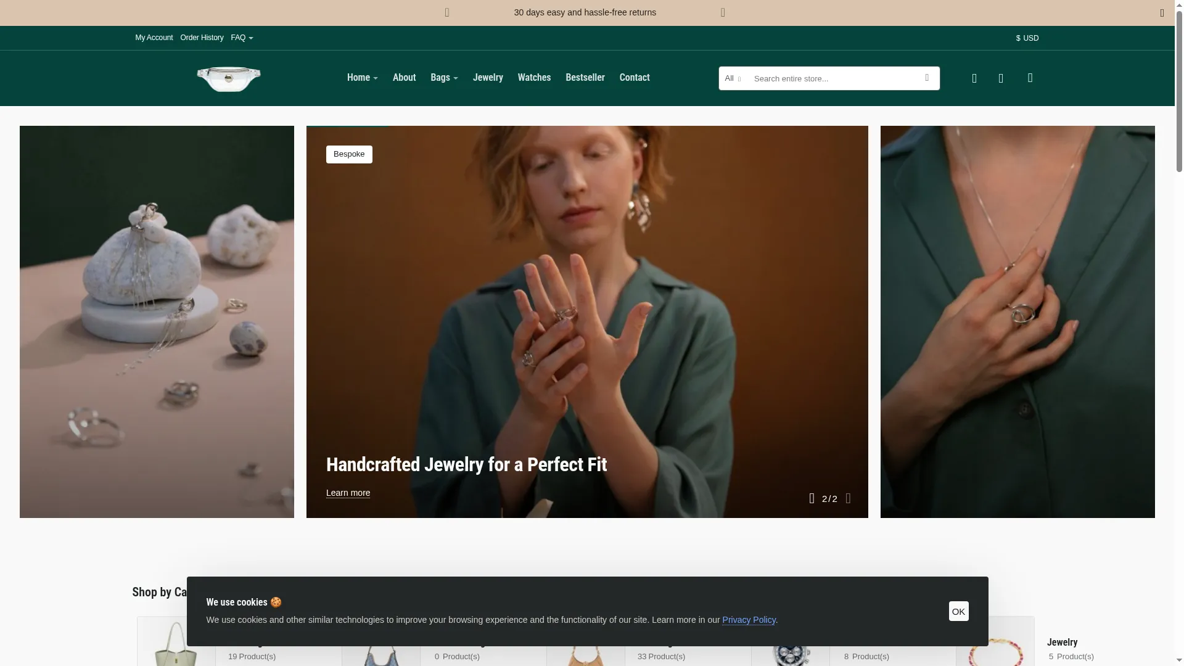The width and height of the screenshot is (1184, 666).
Task: Go to Order History
Action: pos(202,38)
